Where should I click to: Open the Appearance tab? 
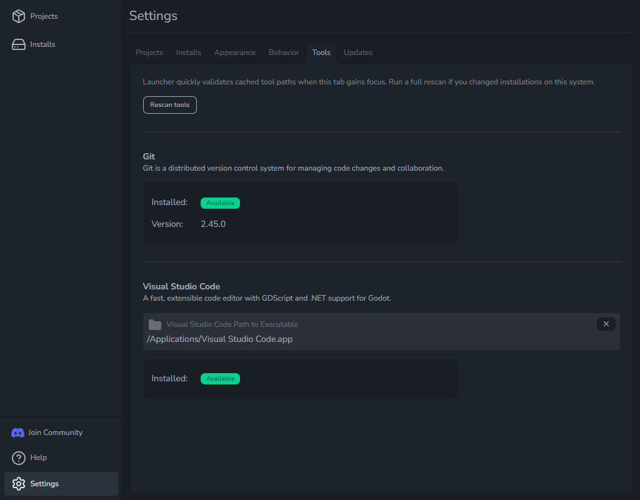point(235,52)
